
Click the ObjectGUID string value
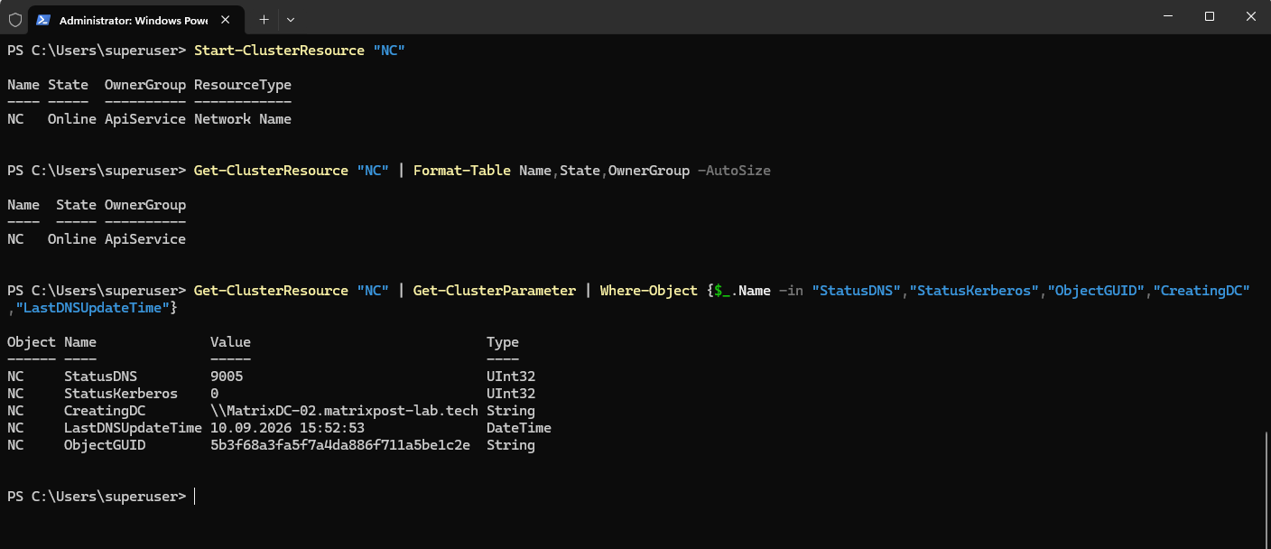coord(340,445)
